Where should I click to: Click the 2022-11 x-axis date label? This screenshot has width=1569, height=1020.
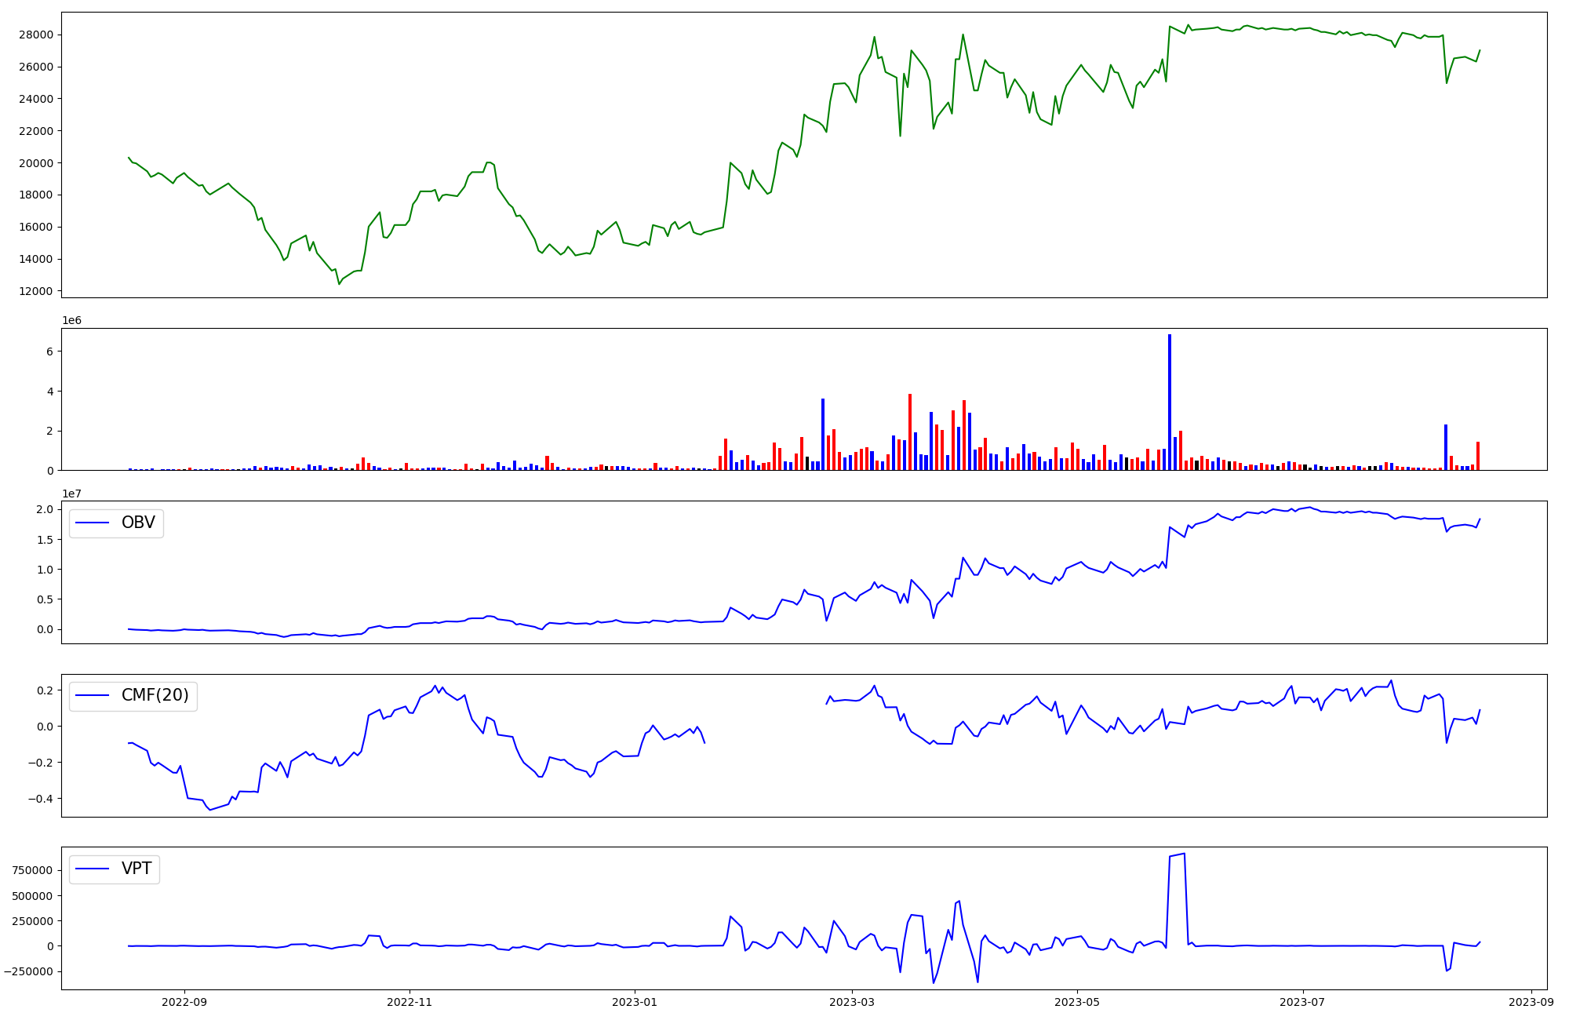410,1002
